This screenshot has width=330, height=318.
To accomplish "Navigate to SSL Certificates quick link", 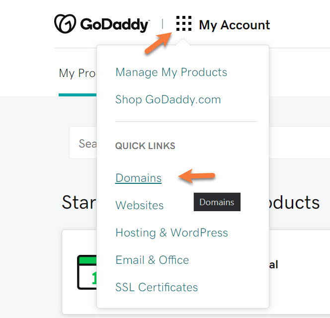I will tap(157, 287).
